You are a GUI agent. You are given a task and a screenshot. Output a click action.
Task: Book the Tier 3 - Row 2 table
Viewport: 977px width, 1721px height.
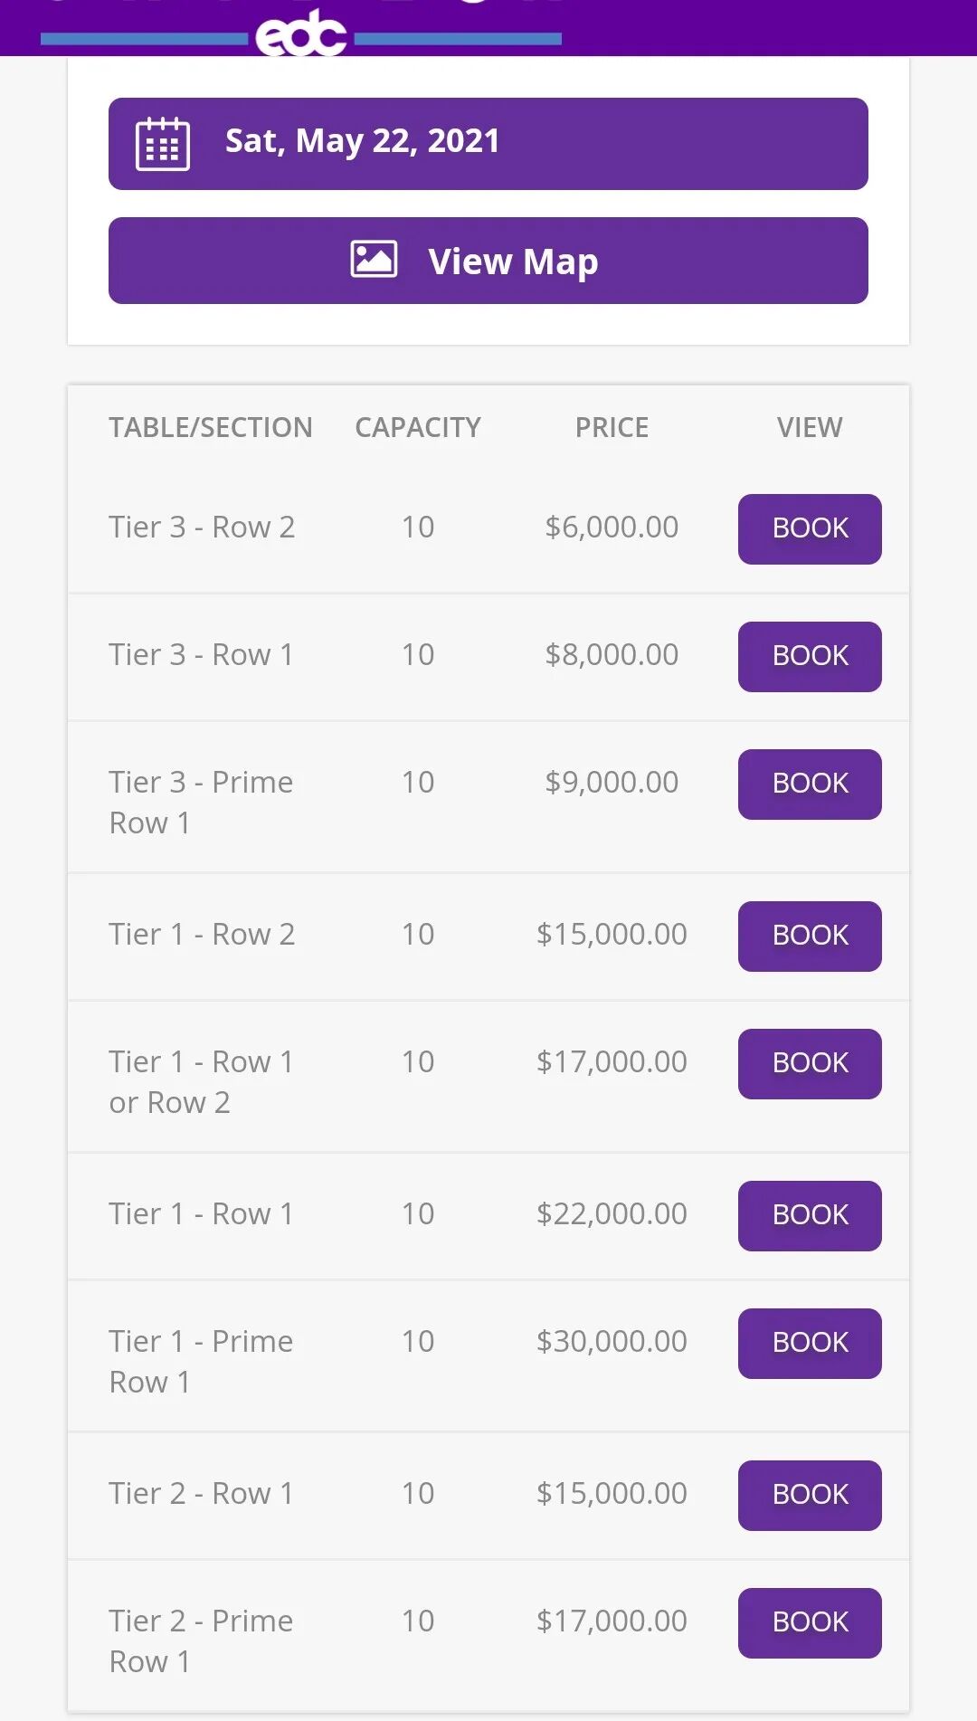[x=810, y=528]
